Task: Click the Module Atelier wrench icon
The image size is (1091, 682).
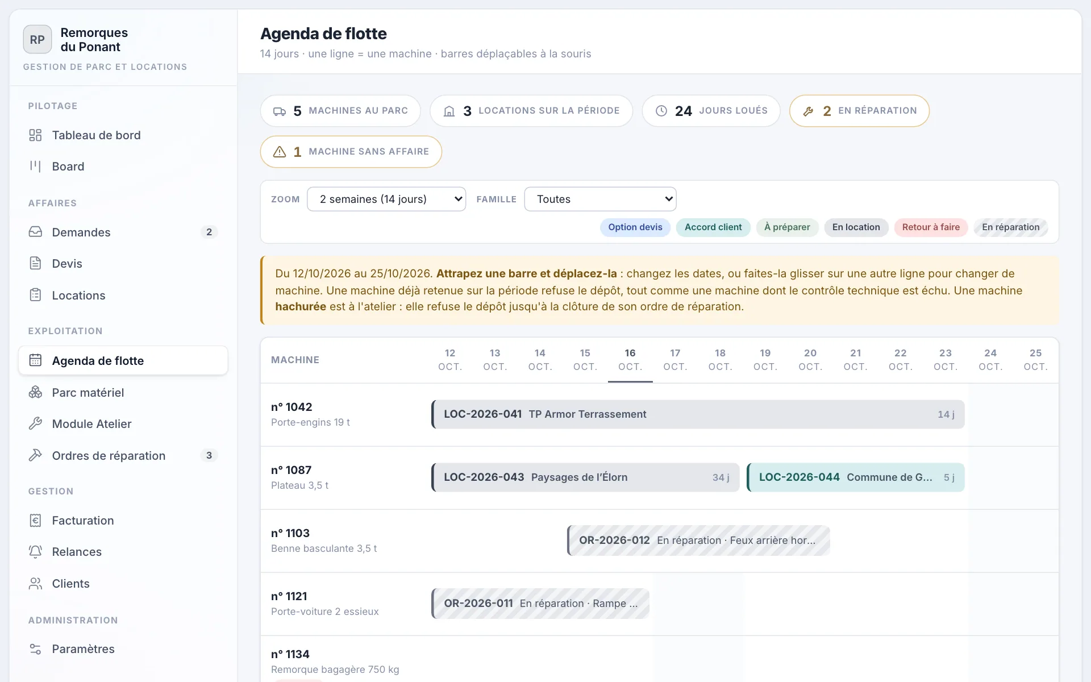Action: click(35, 423)
